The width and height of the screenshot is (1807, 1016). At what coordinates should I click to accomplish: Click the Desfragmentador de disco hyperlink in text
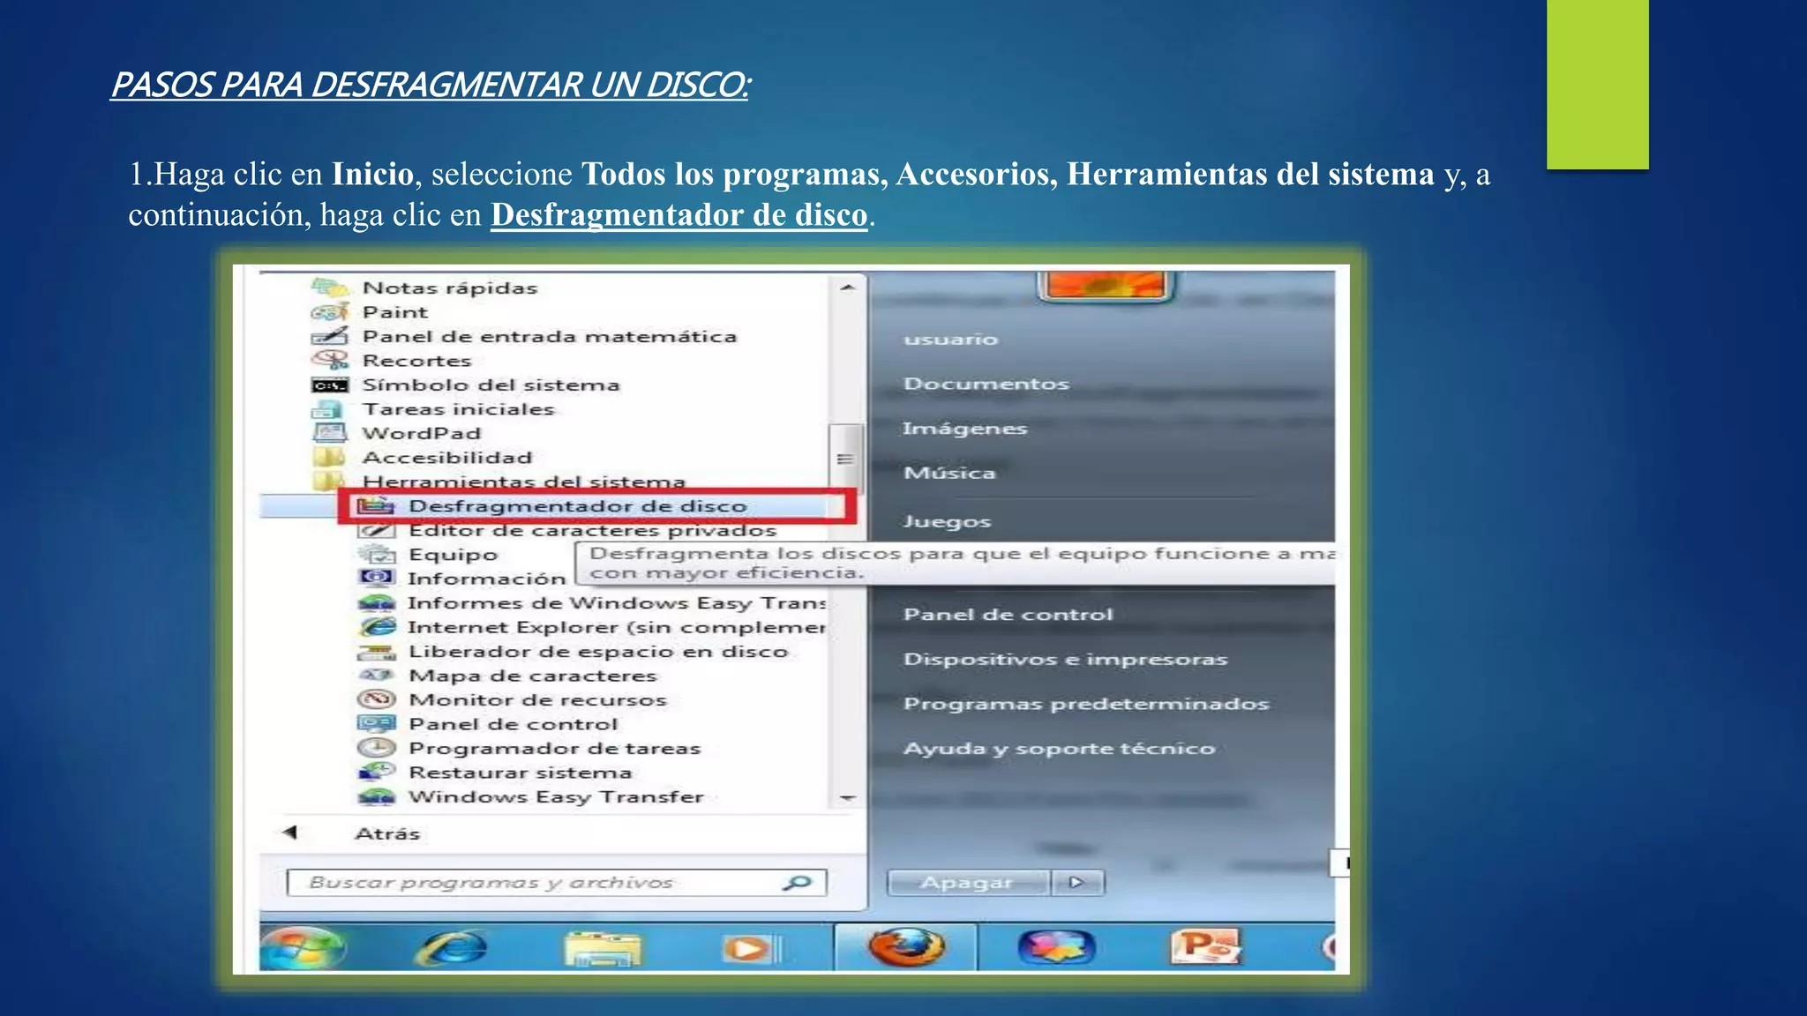pyautogui.click(x=679, y=215)
